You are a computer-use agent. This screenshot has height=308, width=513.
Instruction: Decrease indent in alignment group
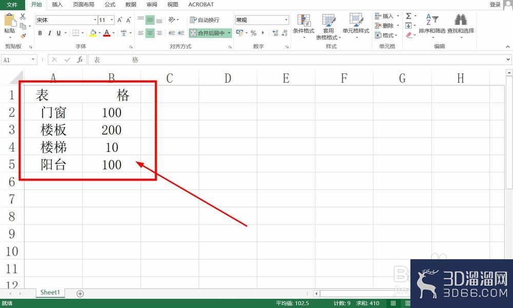[172, 33]
